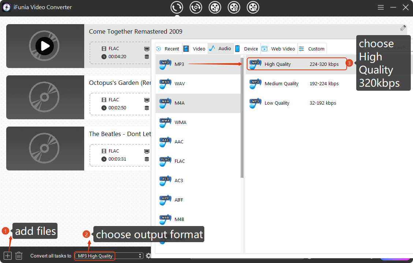Viewport: 413px width, 263px height.
Task: Select the second disc icon in top toolbar
Action: (196, 7)
